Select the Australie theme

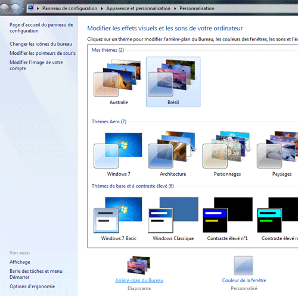point(119,82)
